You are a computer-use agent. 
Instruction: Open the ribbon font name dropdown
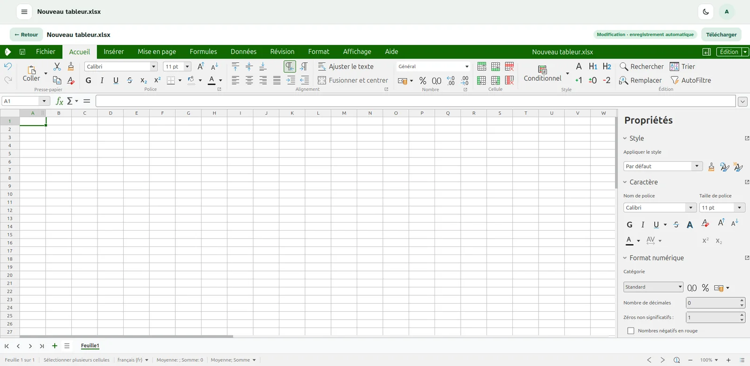click(x=153, y=67)
